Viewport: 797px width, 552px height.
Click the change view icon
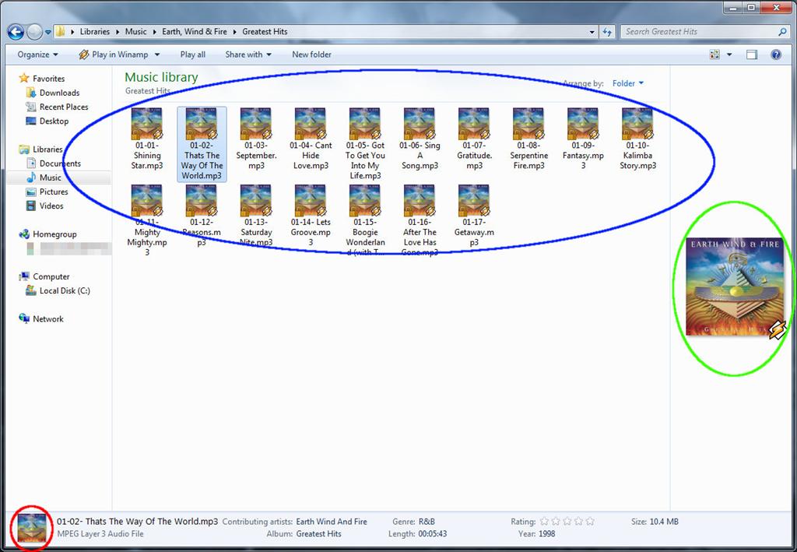(714, 54)
